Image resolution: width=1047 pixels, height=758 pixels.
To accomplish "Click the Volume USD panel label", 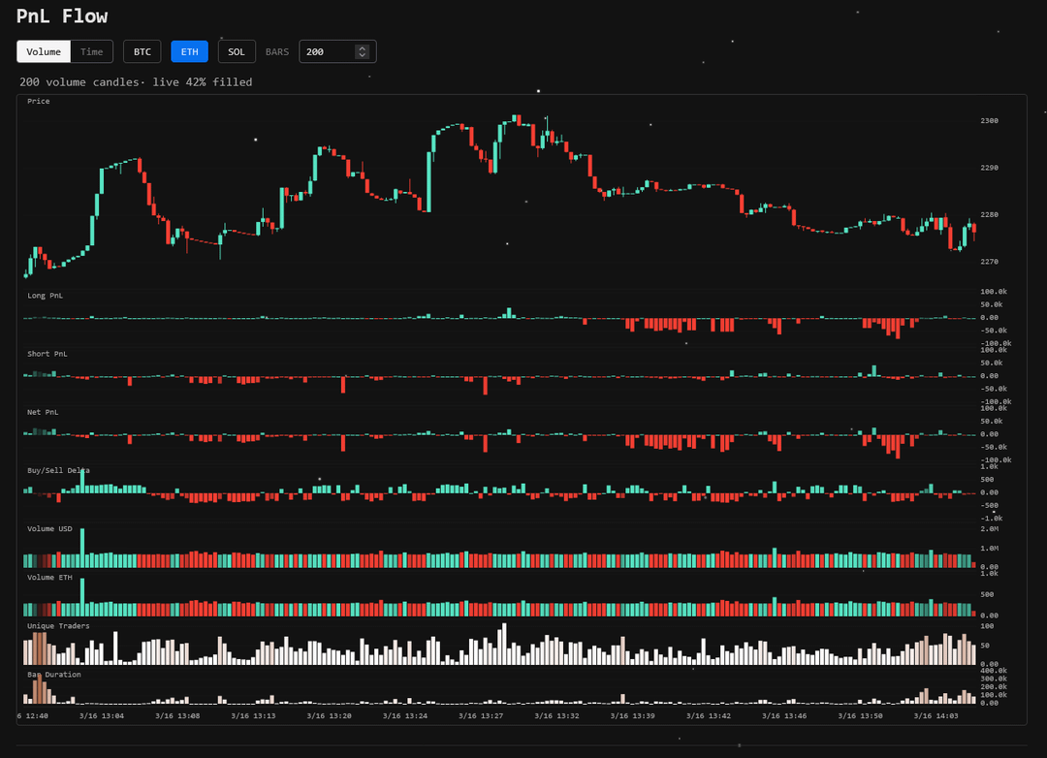I will [48, 528].
